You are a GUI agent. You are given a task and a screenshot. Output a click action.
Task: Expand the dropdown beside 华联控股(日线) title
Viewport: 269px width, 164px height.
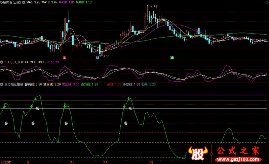pos(23,2)
